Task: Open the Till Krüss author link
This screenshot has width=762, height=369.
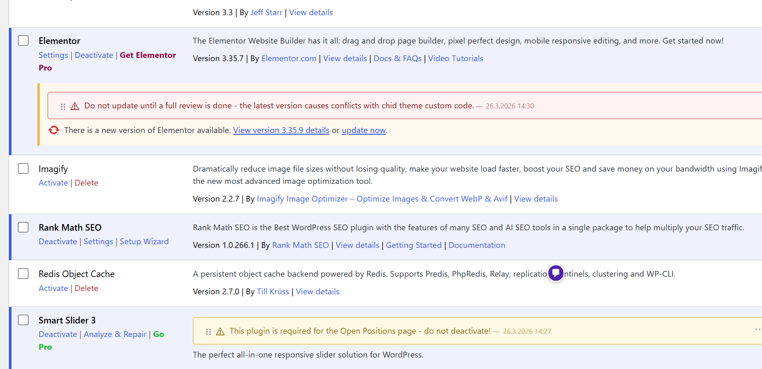Action: point(273,291)
